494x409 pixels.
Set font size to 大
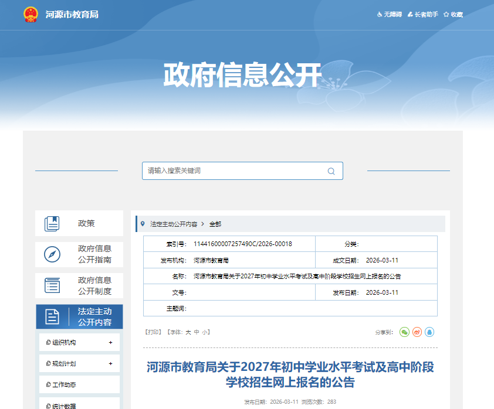coord(188,332)
